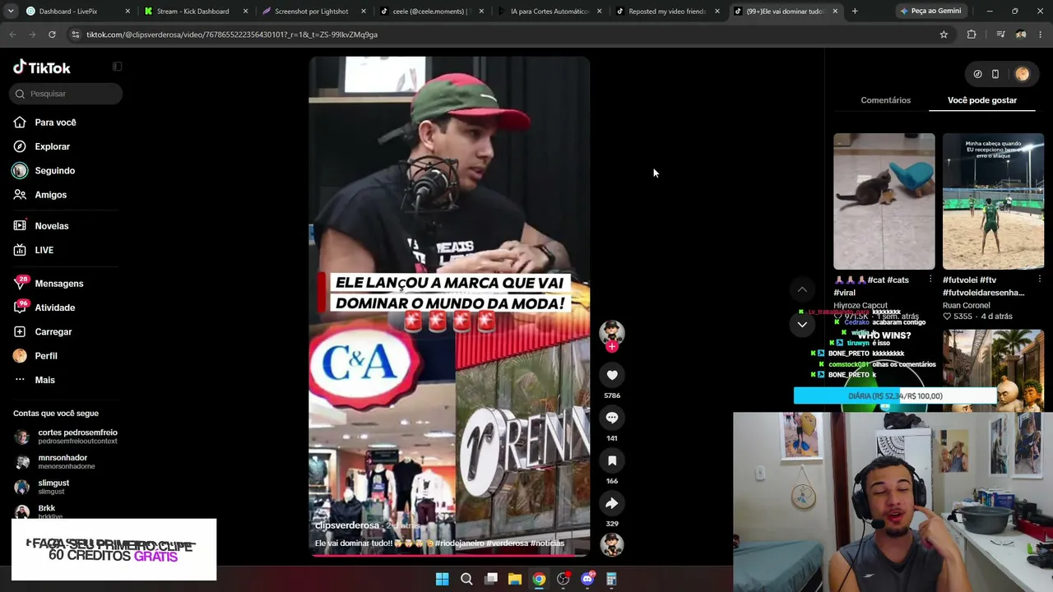Click the #verderosa hashtag in caption
Screen dimensions: 1053x592
point(508,543)
